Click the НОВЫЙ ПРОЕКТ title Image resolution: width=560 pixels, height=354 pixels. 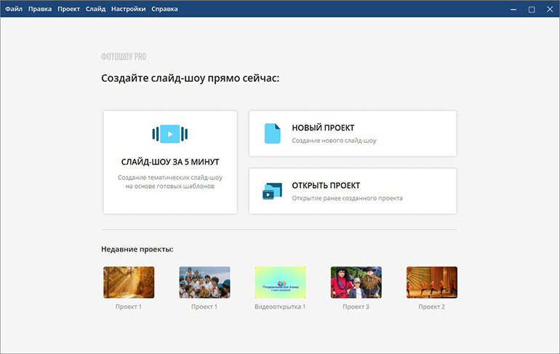pyautogui.click(x=323, y=127)
